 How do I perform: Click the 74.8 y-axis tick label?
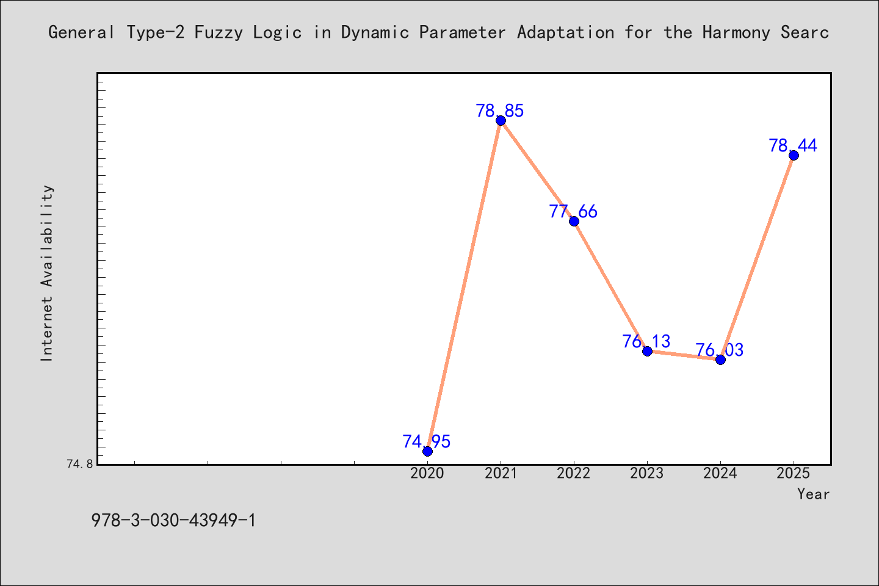pos(79,464)
